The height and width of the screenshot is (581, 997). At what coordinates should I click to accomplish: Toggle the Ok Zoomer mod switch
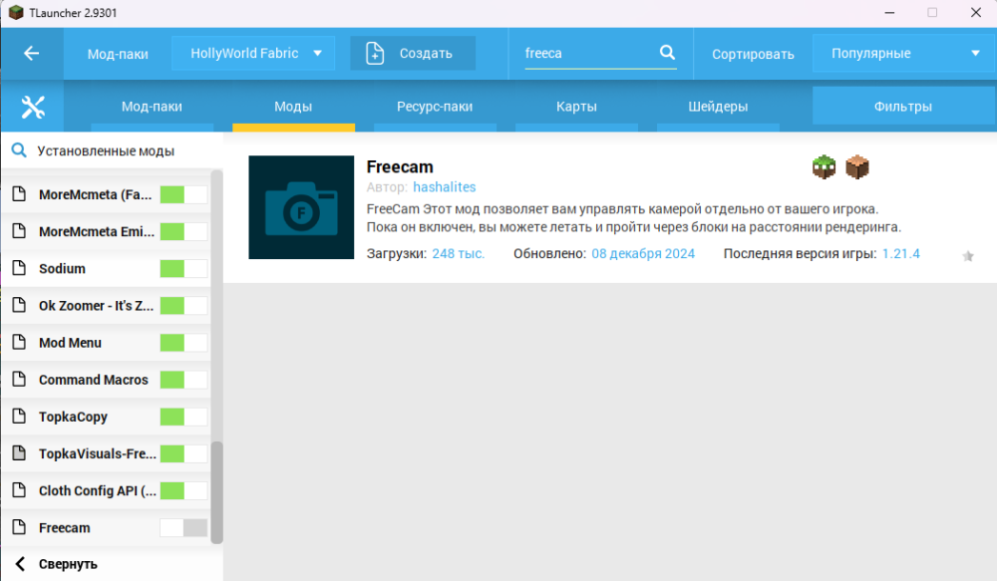[183, 306]
